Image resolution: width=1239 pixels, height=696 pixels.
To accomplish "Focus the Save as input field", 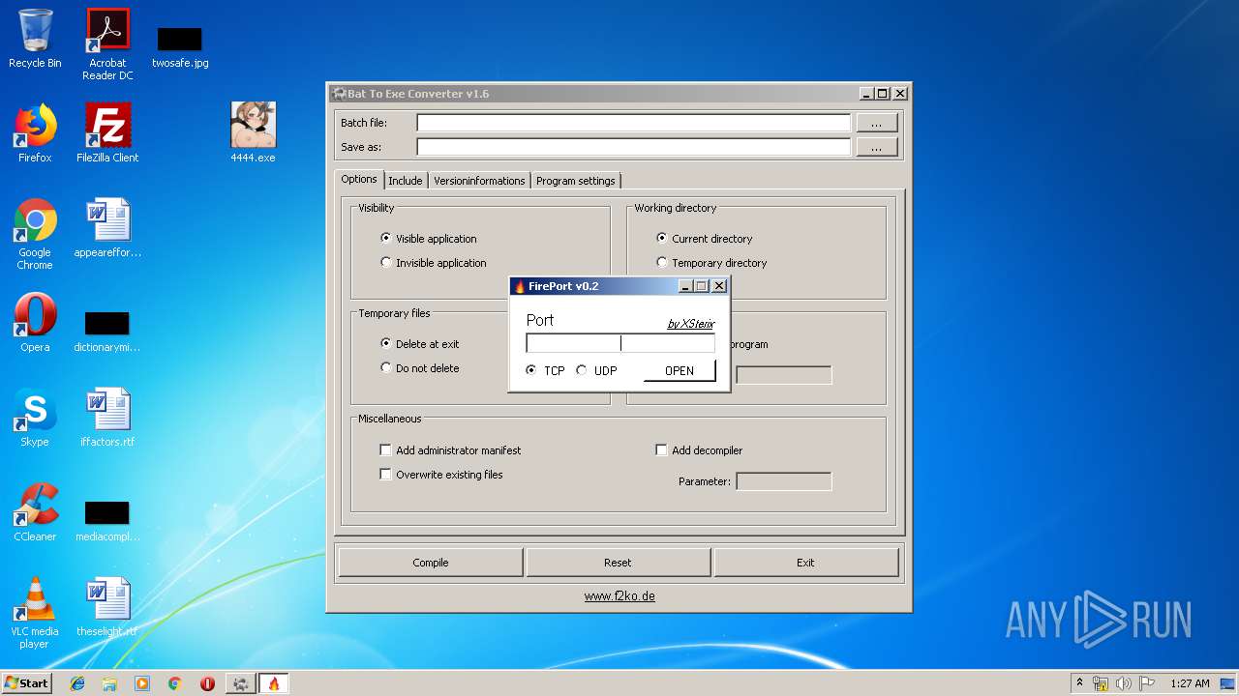I will point(634,147).
